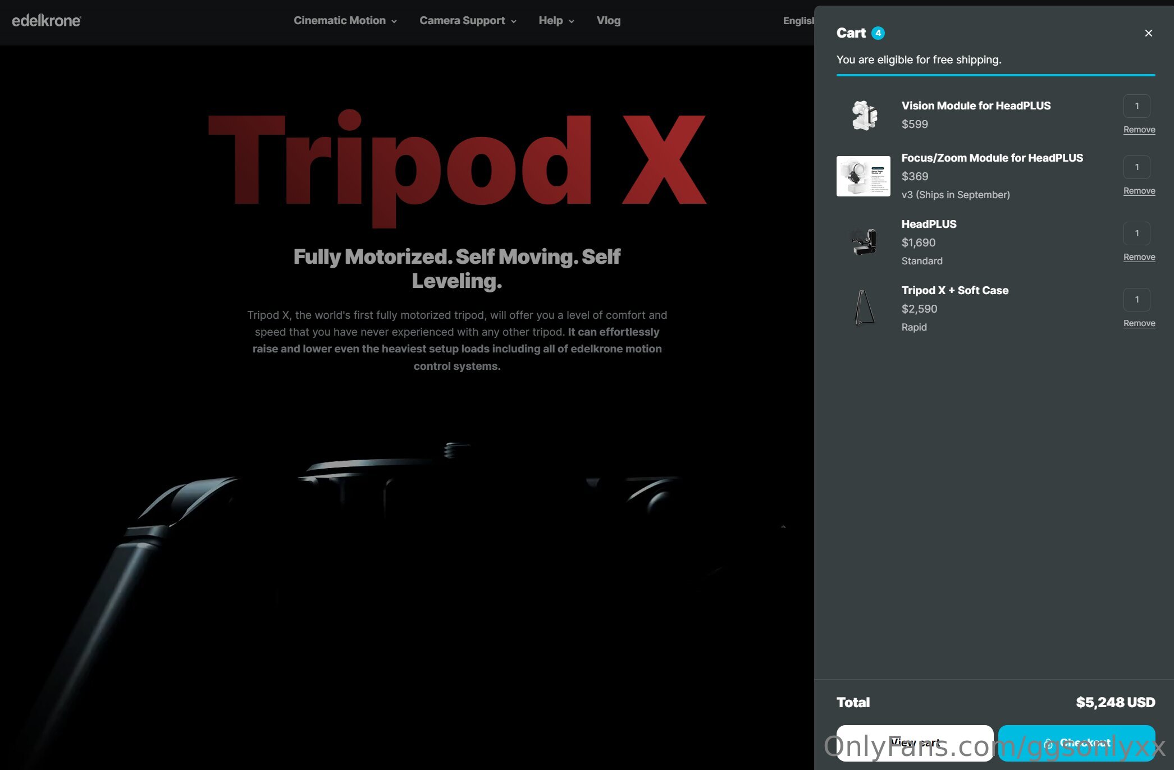Screen dimensions: 1174x770
Task: Edit quantity for Focus/Zoom Module
Action: click(x=1137, y=167)
